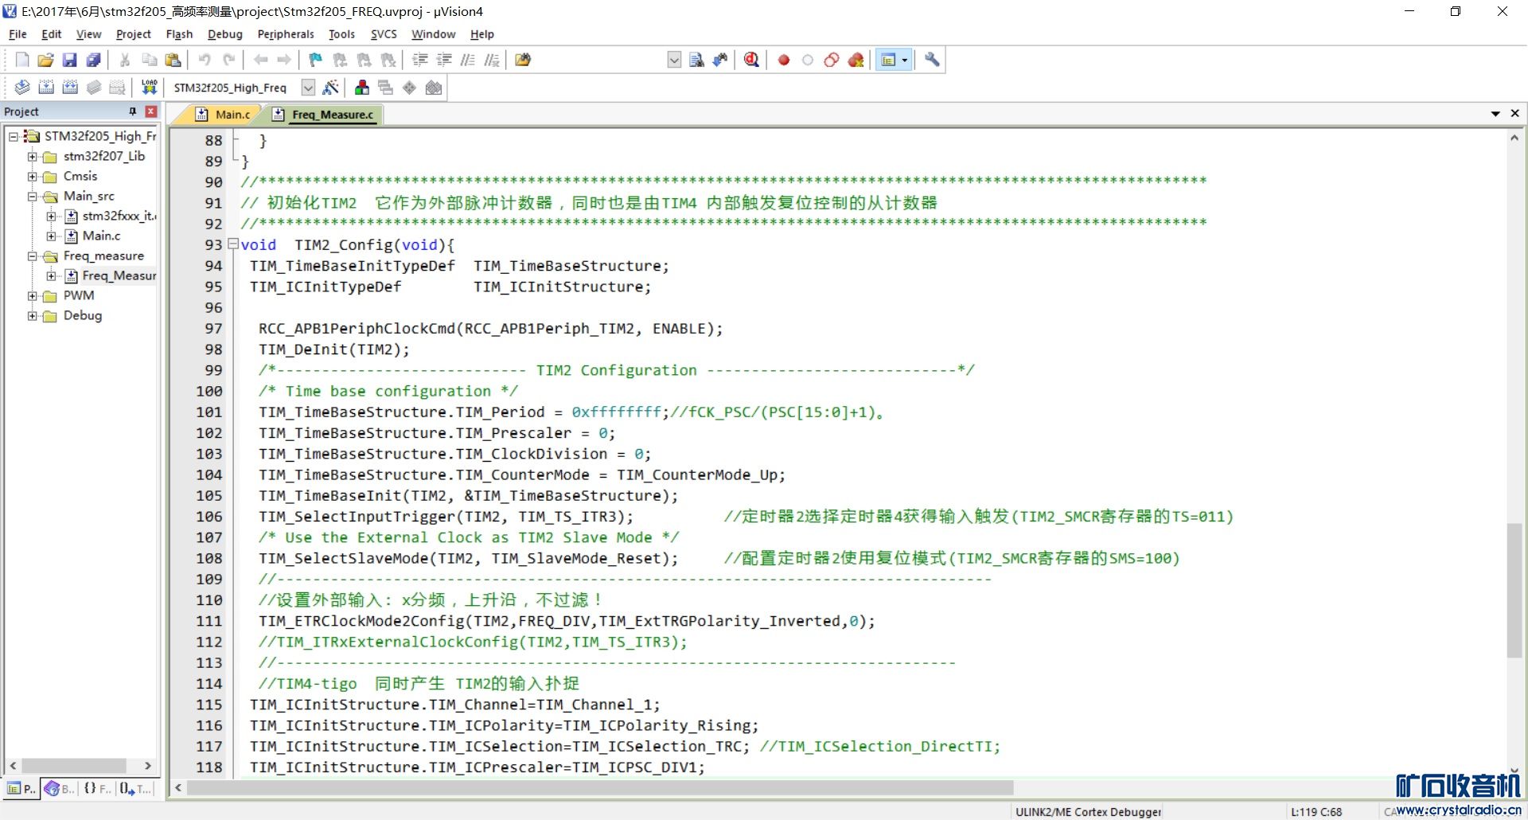Open the STM32f205_High_Freq target dropdown
This screenshot has height=820, width=1528.
308,88
